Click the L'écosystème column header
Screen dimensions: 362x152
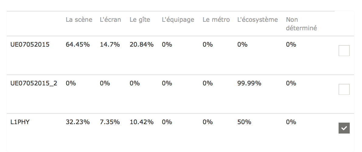(x=258, y=20)
